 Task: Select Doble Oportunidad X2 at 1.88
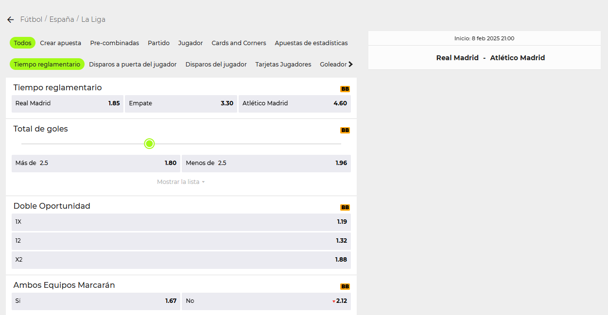click(181, 260)
